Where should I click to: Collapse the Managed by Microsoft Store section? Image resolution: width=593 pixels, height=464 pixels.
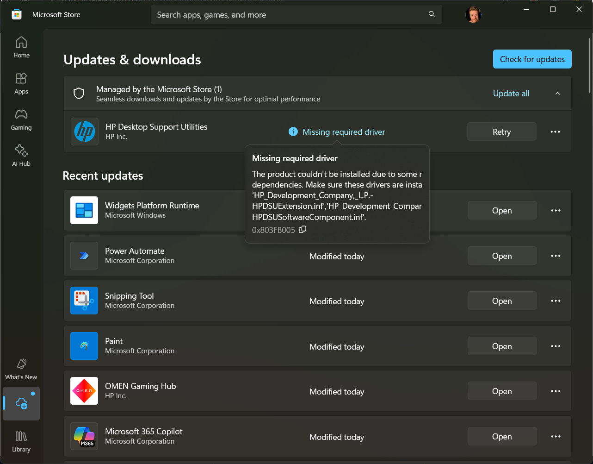pos(557,93)
